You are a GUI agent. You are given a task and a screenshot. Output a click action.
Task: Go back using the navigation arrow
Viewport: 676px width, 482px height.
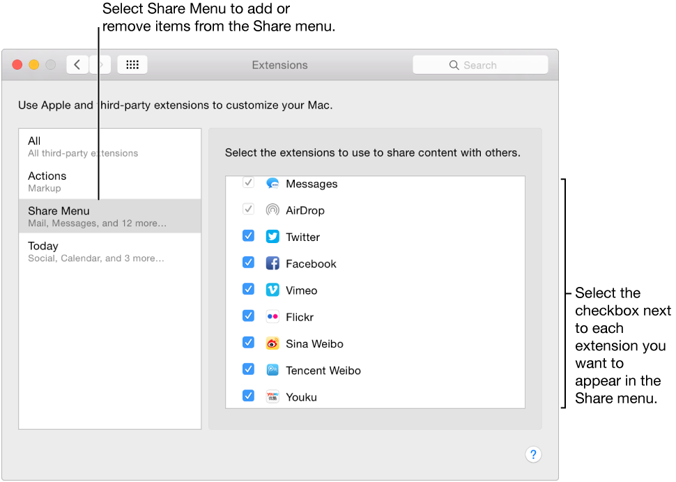[x=77, y=64]
